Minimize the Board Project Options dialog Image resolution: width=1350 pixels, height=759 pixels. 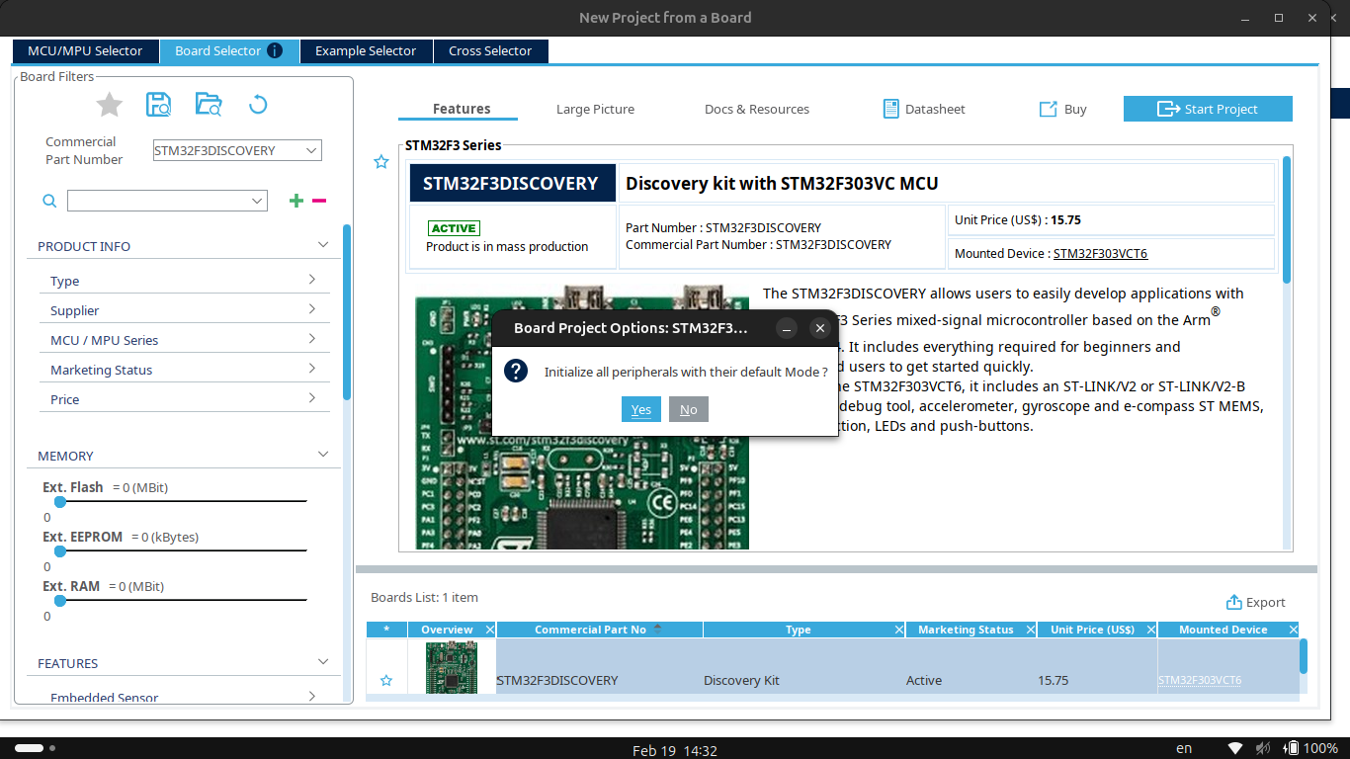(787, 328)
